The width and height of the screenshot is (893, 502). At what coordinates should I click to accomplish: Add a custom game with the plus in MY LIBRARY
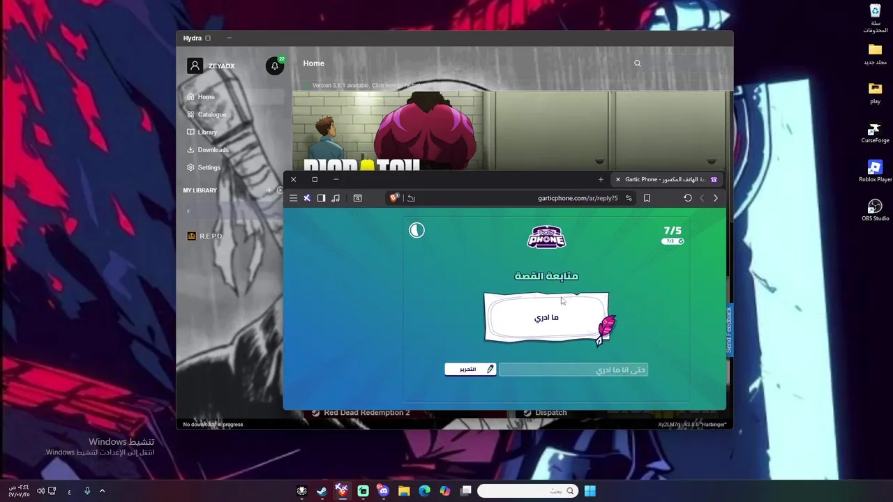tap(269, 190)
